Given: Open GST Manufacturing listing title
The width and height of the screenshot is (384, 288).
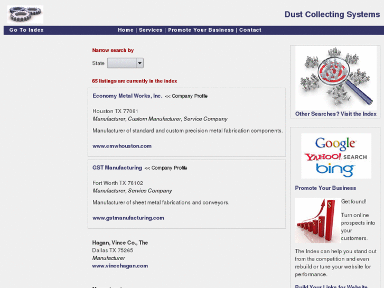Looking at the screenshot, I should tap(117, 168).
